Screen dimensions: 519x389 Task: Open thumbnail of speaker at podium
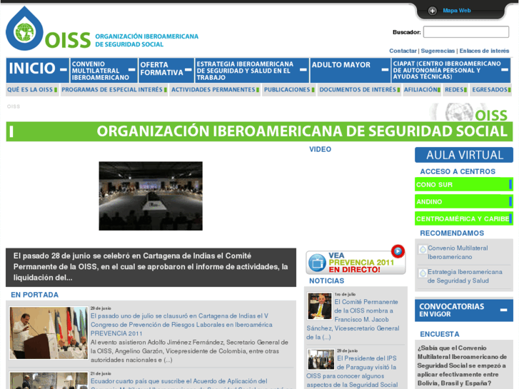point(49,333)
